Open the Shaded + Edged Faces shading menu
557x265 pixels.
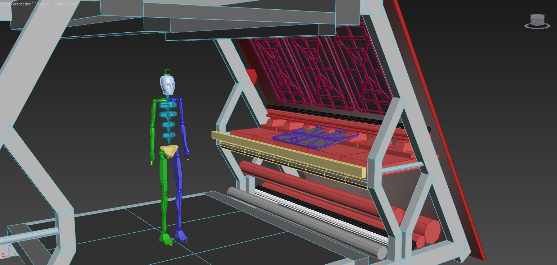(x=56, y=4)
